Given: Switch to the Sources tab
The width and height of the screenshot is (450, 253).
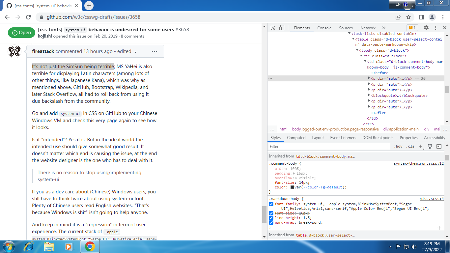Looking at the screenshot, I should coord(346,28).
